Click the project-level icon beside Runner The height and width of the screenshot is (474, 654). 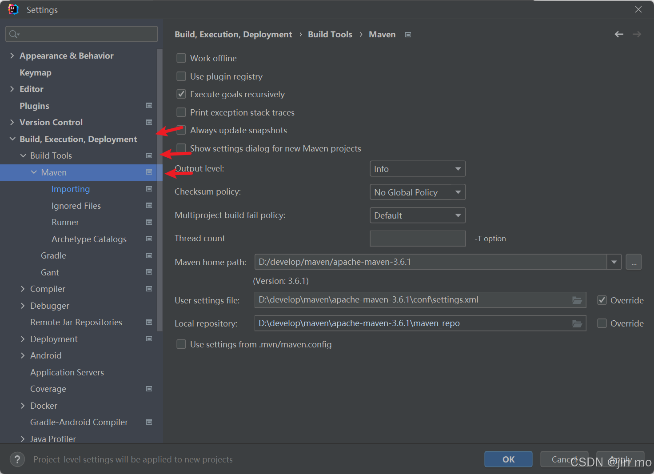(149, 222)
